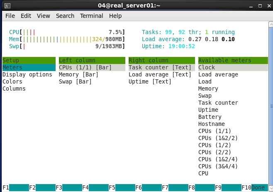The height and width of the screenshot is (192, 273).
Task: Click the Left column header
Action: pos(92,60)
